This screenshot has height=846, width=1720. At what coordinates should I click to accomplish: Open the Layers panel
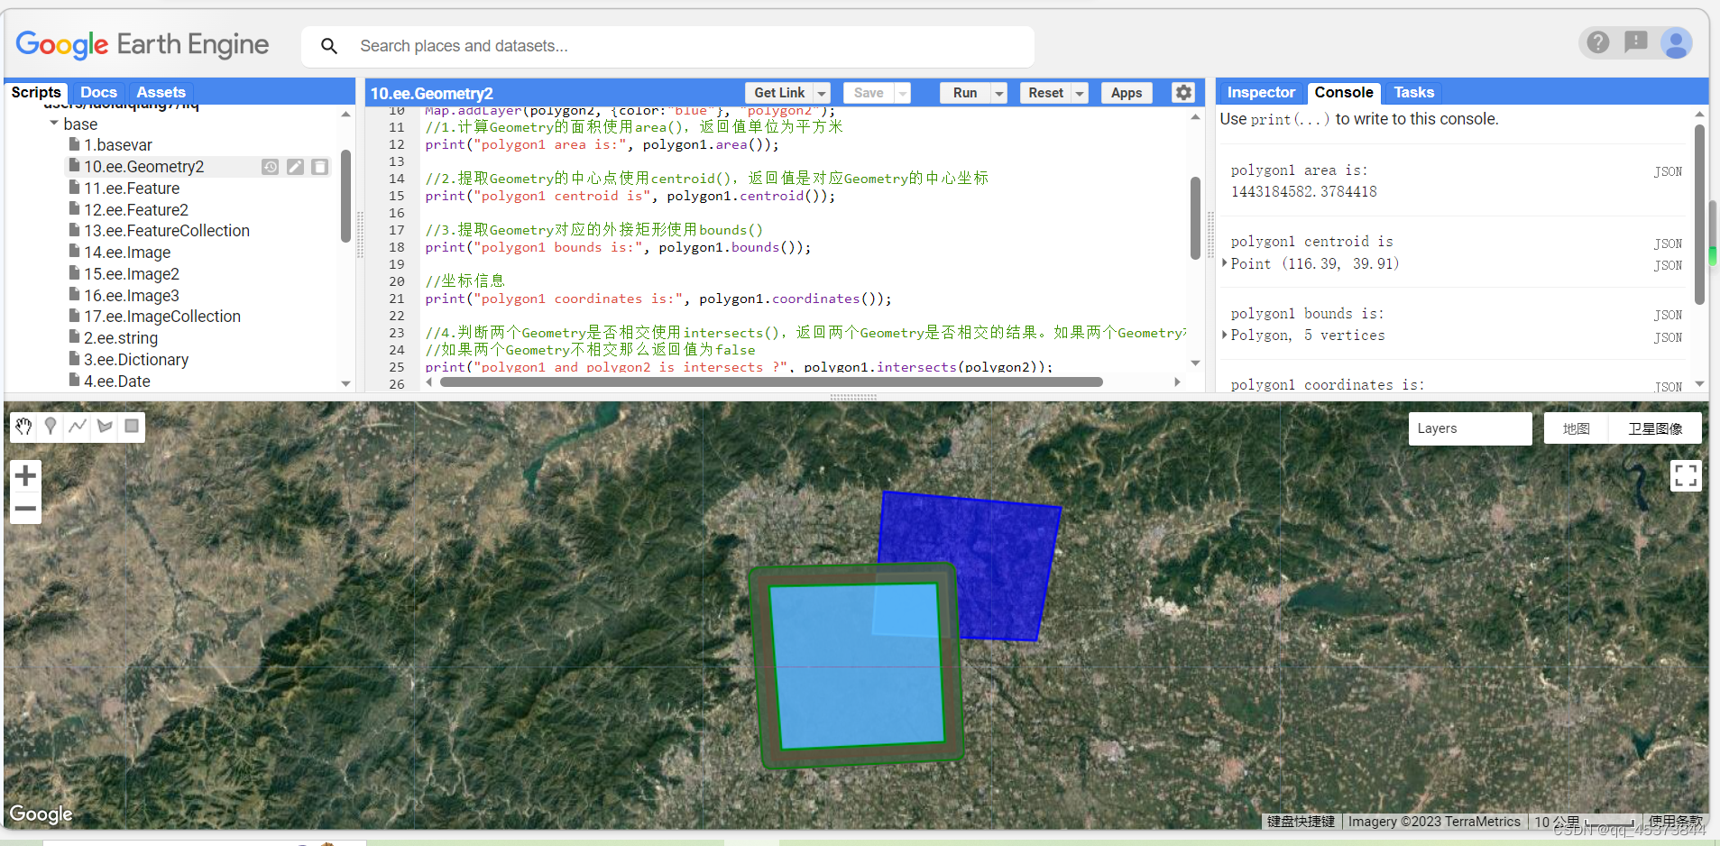(1470, 428)
